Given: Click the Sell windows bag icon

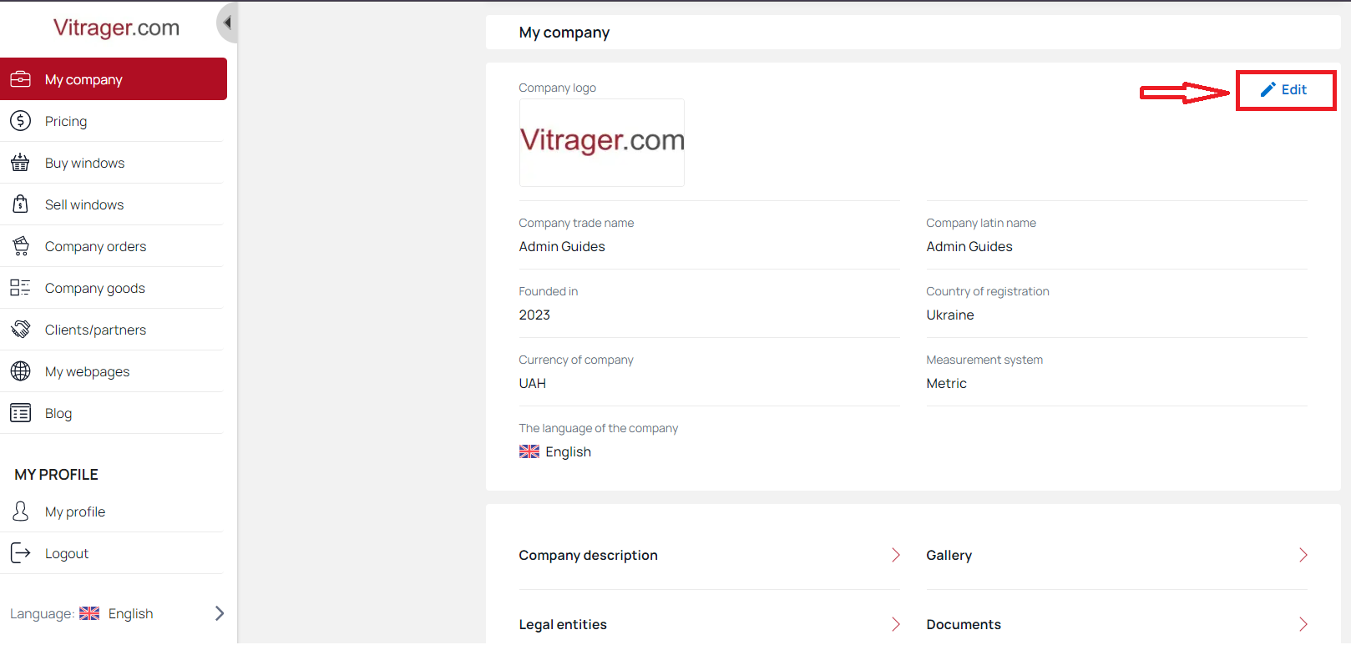Looking at the screenshot, I should [21, 204].
